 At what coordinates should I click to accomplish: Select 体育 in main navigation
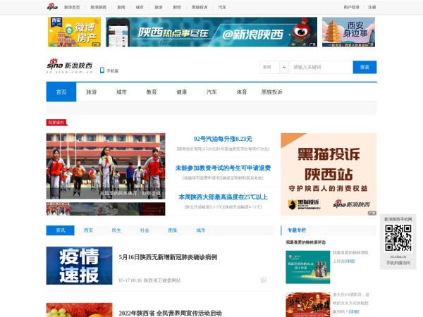242,92
